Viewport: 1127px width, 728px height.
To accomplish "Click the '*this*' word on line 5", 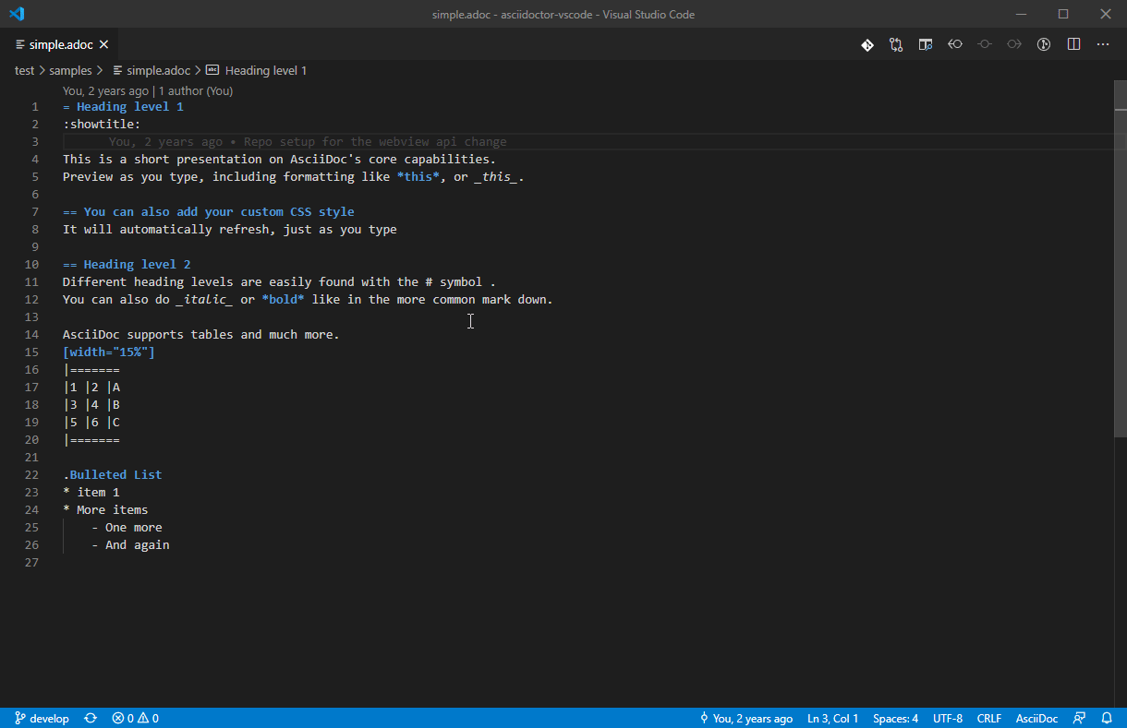I will click(418, 177).
